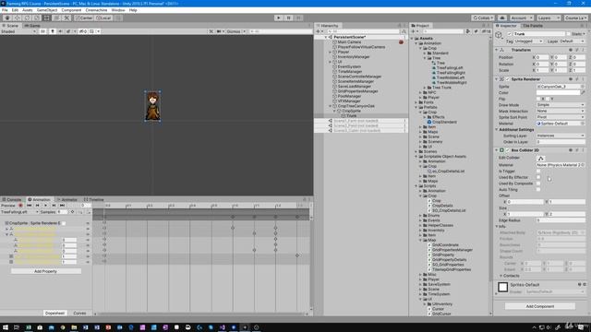Enable animation recording with red record button
This screenshot has width=591, height=332.
[20, 206]
